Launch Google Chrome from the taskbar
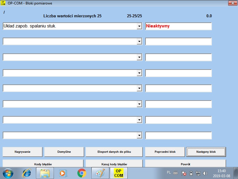This screenshot has width=238, height=179. (x=82, y=173)
